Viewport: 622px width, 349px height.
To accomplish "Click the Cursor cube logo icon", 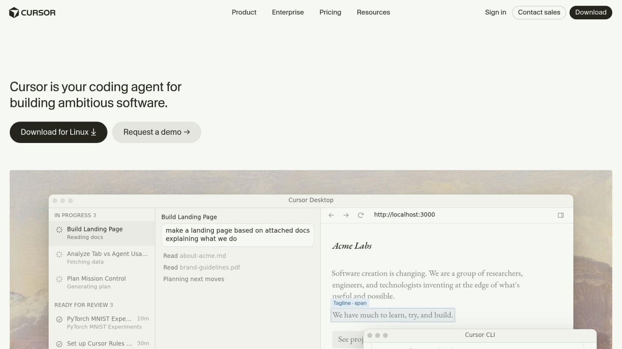I will pyautogui.click(x=14, y=13).
